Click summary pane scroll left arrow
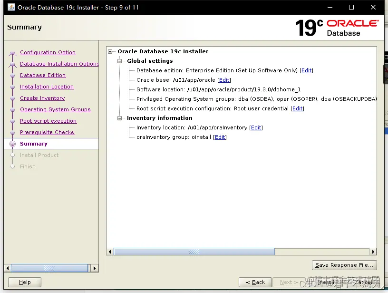Screen dimensions: 388x293 pyautogui.click(x=110, y=252)
